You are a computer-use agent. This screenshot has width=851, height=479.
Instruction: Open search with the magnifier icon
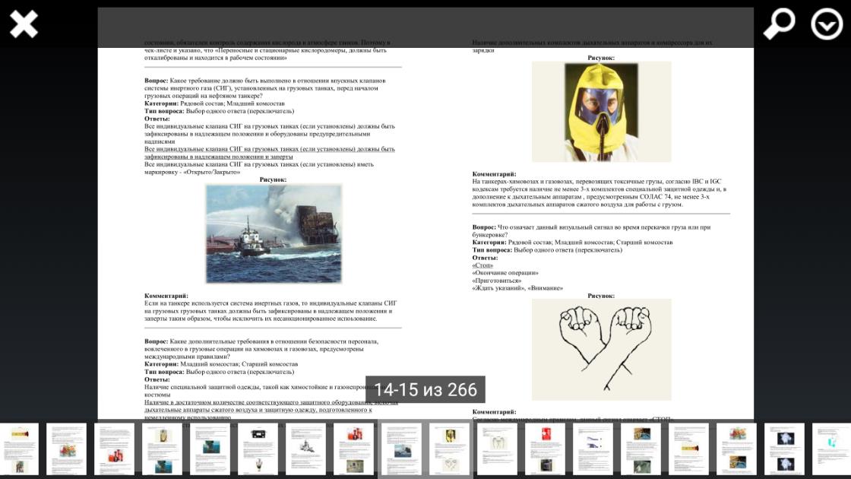tap(779, 24)
